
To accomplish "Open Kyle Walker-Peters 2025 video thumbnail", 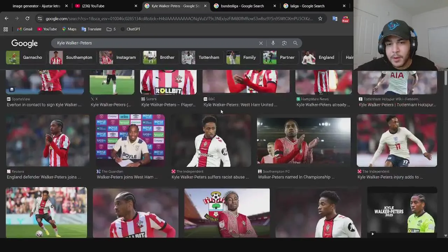I will pos(402,212).
